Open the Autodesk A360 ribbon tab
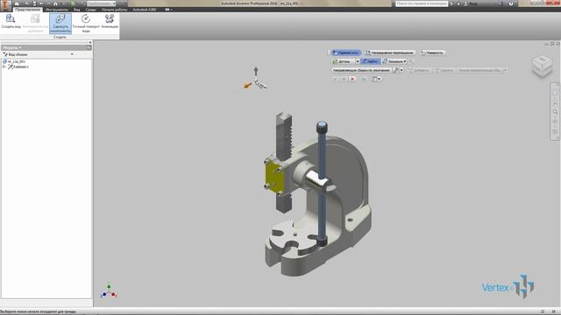 pos(145,10)
